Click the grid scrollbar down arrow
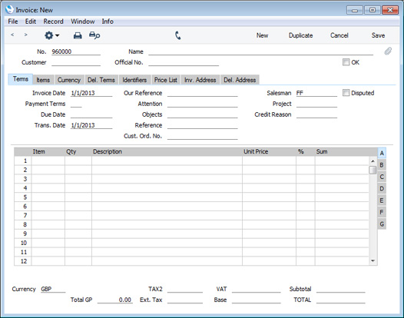The width and height of the screenshot is (404, 318). coord(373,261)
